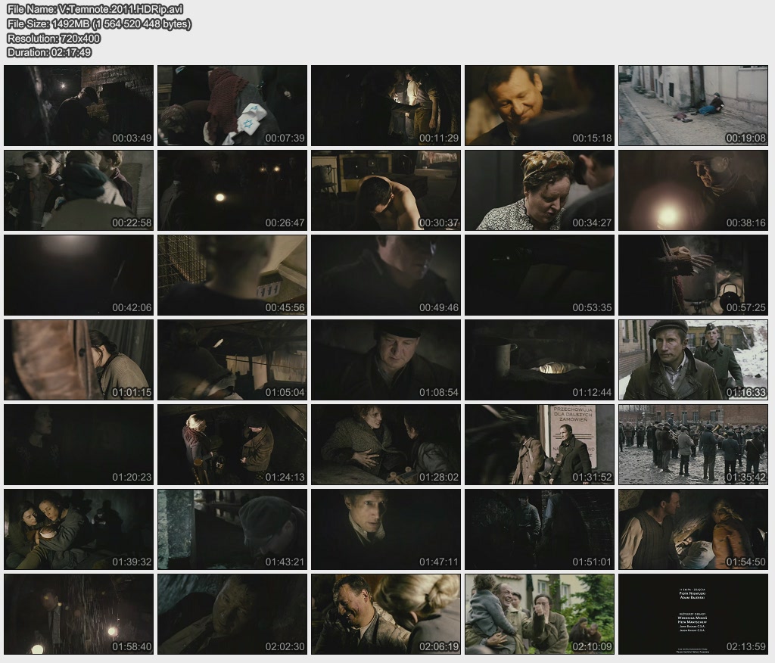Select the shirtless man thumbnail 00:30:37

(x=386, y=190)
